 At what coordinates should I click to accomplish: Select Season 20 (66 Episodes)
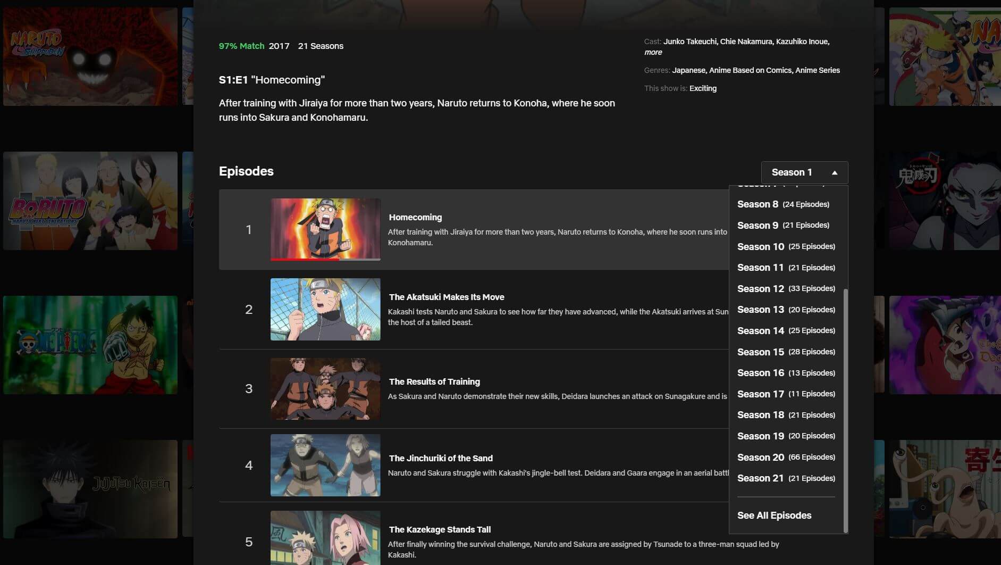click(786, 458)
